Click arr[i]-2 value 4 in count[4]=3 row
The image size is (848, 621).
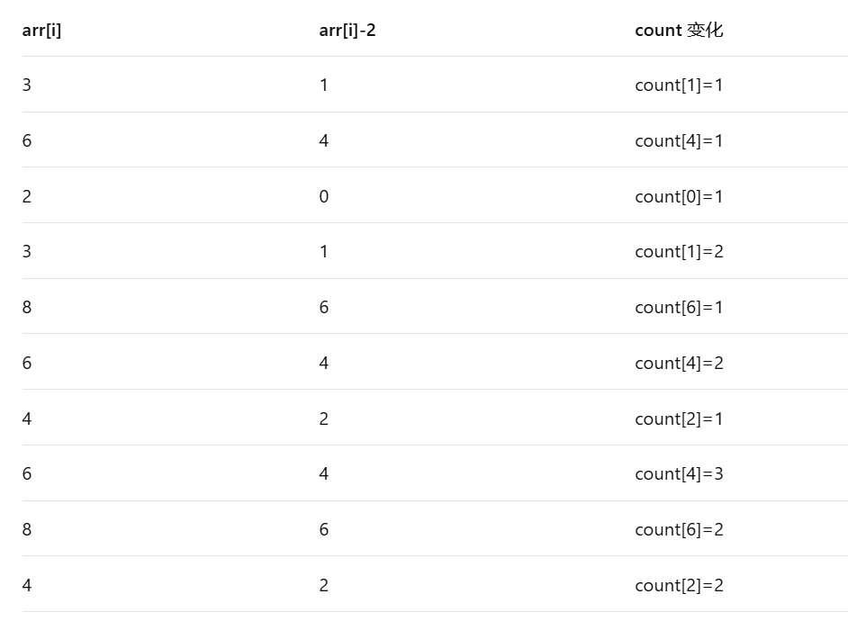[x=323, y=473]
